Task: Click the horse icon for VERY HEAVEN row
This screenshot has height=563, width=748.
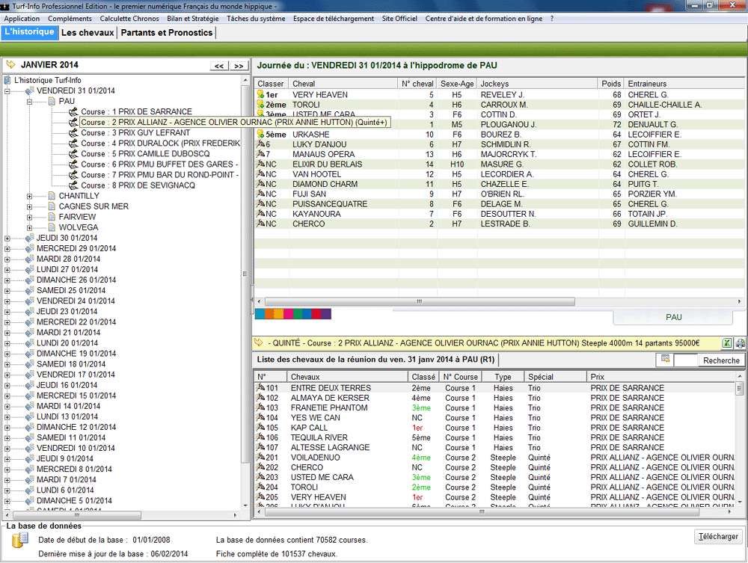Action: pos(260,95)
